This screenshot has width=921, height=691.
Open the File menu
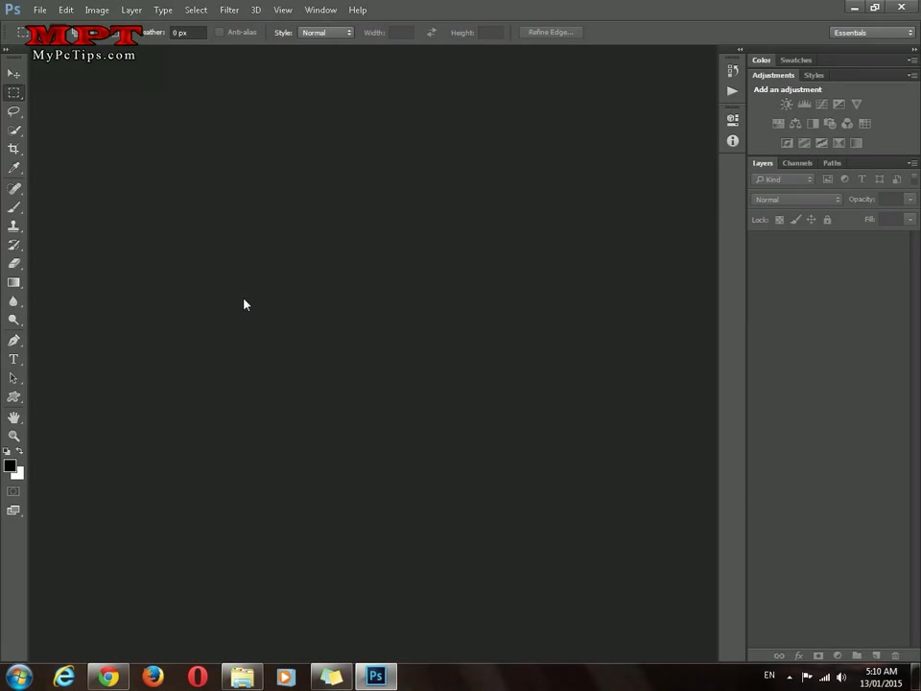point(40,10)
